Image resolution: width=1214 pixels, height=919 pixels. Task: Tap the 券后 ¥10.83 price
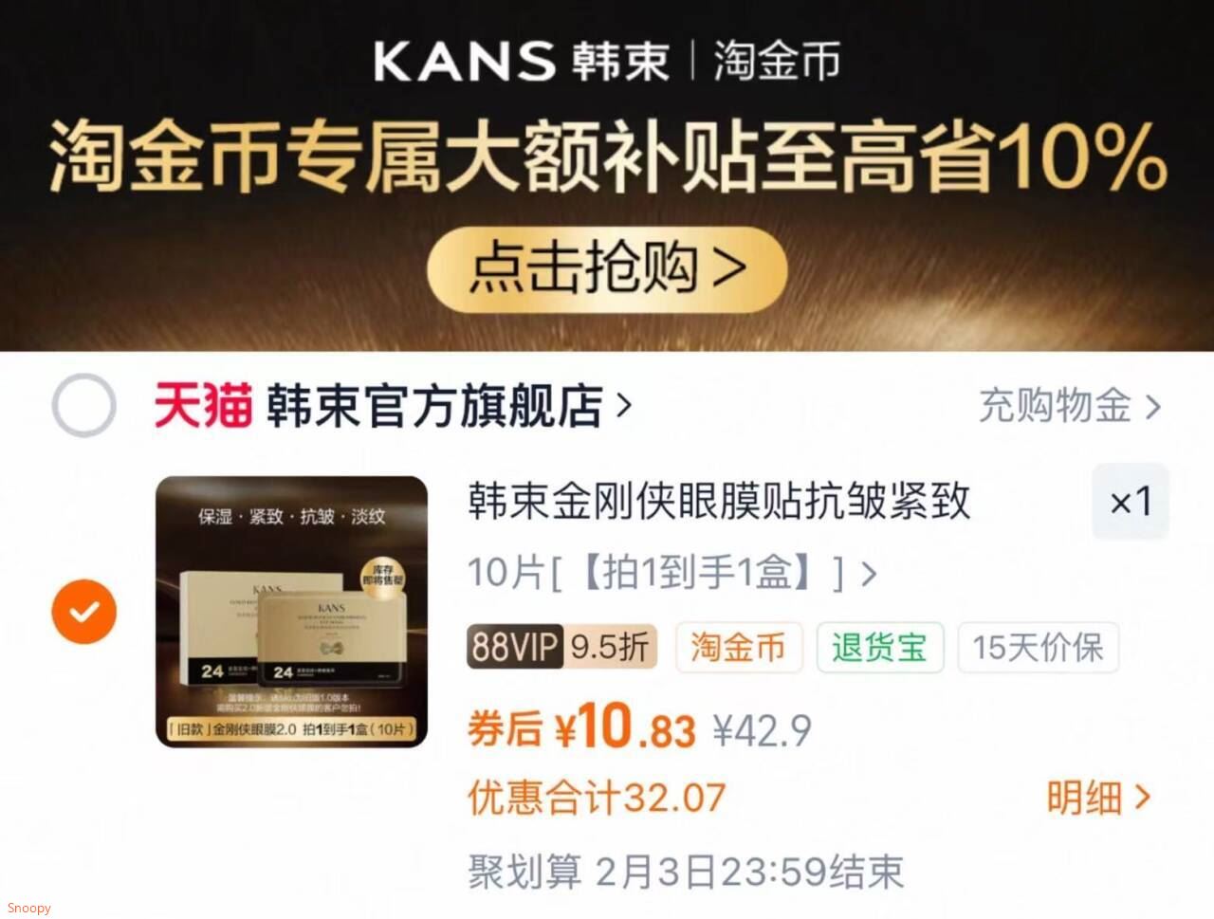[581, 728]
